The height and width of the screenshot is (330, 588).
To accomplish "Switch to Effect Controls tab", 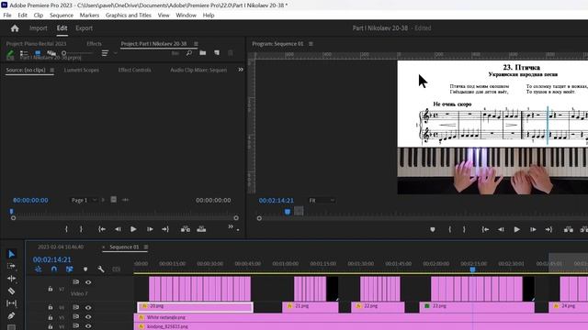I will point(134,70).
